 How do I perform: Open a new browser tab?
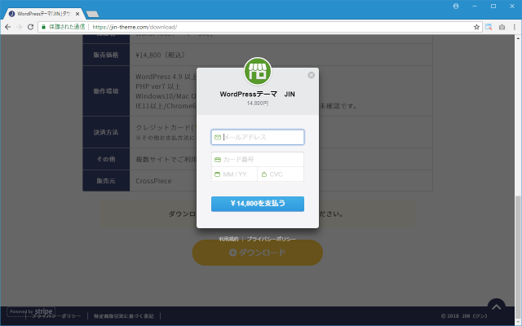92,14
